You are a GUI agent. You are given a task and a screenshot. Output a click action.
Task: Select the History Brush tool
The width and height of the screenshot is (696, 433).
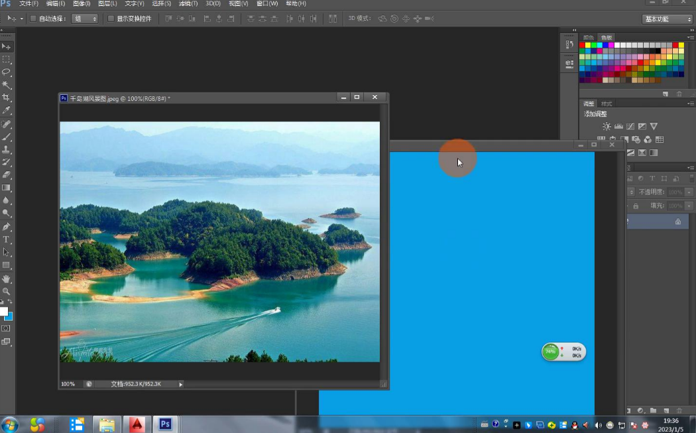coord(6,162)
